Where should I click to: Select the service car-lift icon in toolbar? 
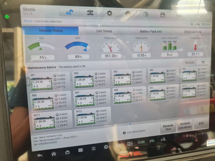pyautogui.click(x=90, y=13)
